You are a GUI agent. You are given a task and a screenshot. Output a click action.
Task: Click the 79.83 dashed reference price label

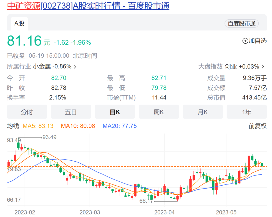pos(14,169)
